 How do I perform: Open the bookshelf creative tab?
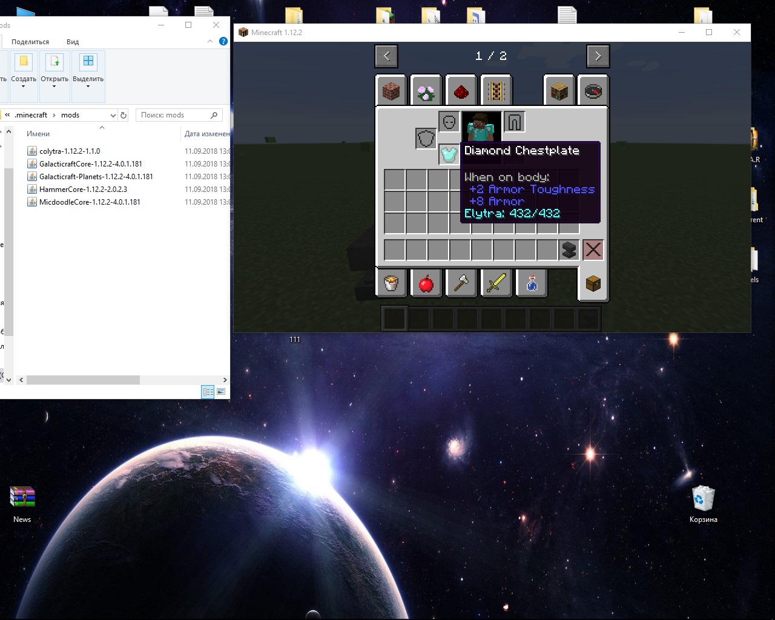(559, 92)
